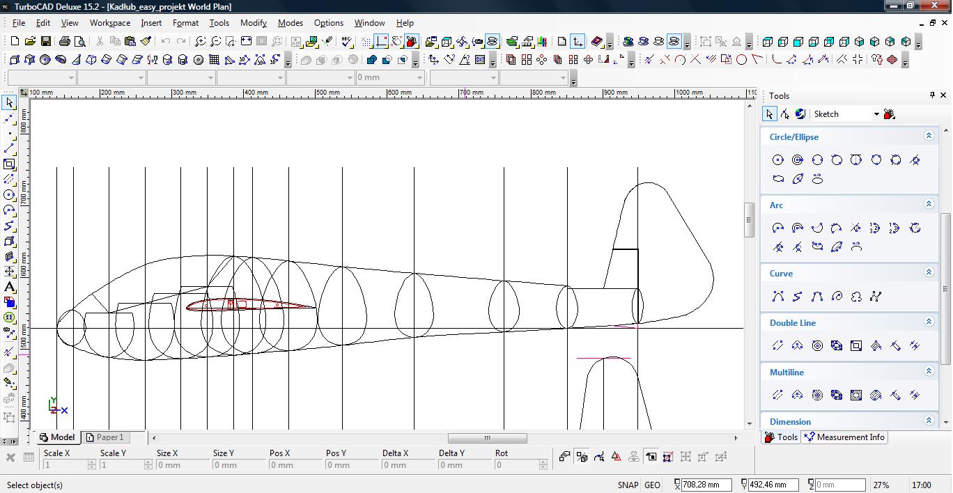Viewport: 953px width, 493px height.
Task: Switch to the Paper 1 tab
Action: [x=109, y=437]
